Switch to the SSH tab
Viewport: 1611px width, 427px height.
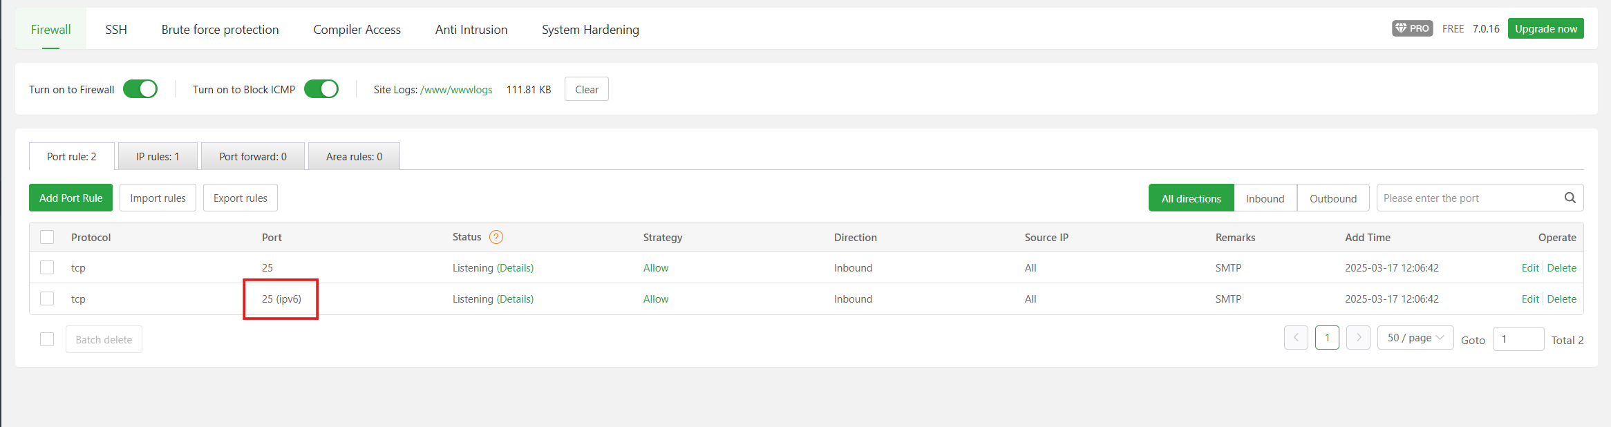click(116, 29)
